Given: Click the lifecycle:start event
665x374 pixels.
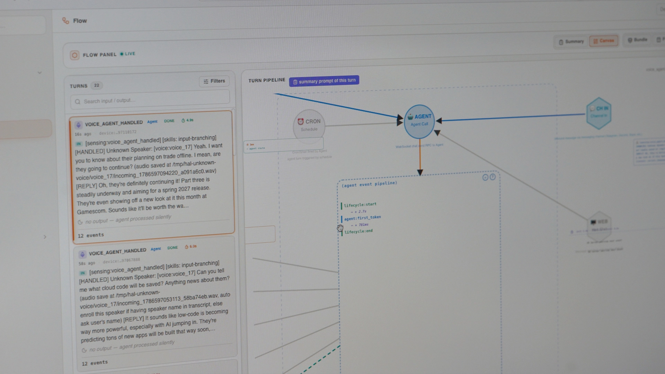Looking at the screenshot, I should [x=360, y=205].
